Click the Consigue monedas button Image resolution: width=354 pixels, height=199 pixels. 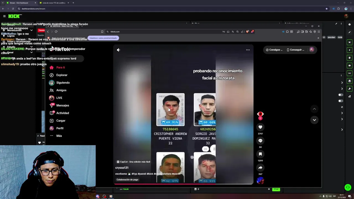274,50
